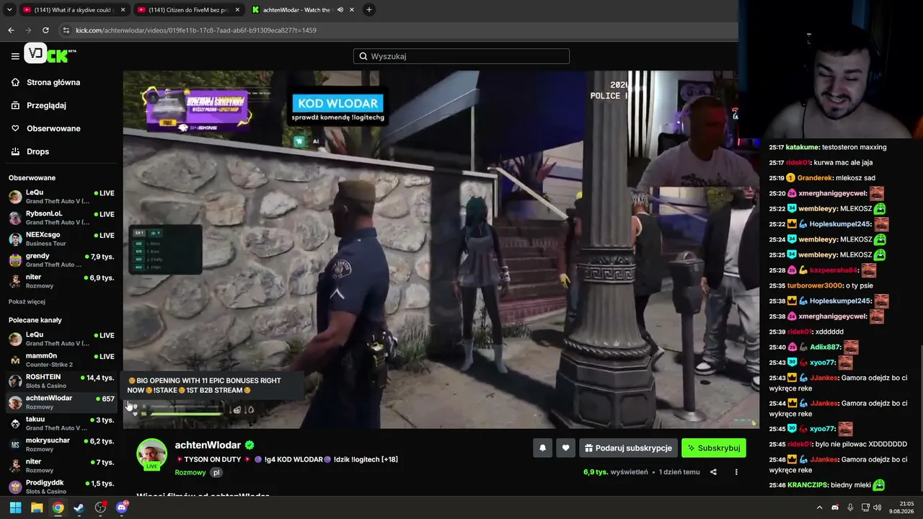Open mammOn channel in recommended list
The width and height of the screenshot is (923, 519).
(61, 360)
